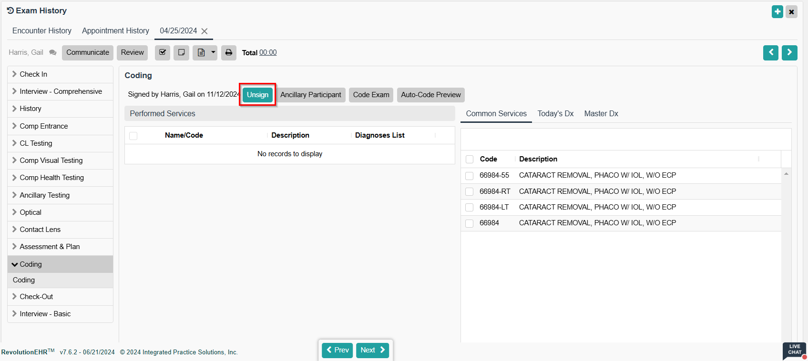808x361 pixels.
Task: Check the box for code 66984-55
Action: (x=470, y=176)
